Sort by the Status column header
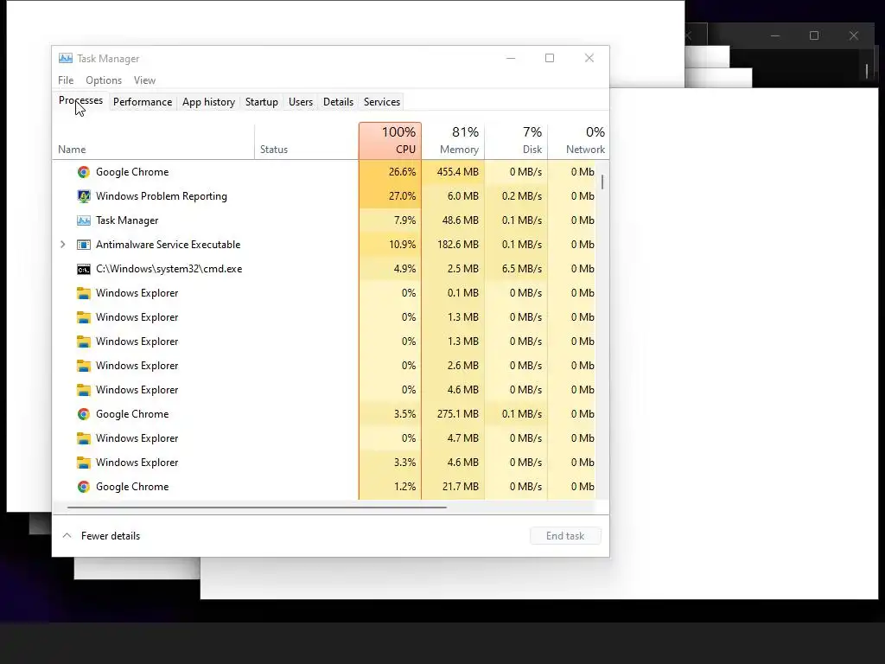Screen dimensions: 885x664 click(x=307, y=141)
